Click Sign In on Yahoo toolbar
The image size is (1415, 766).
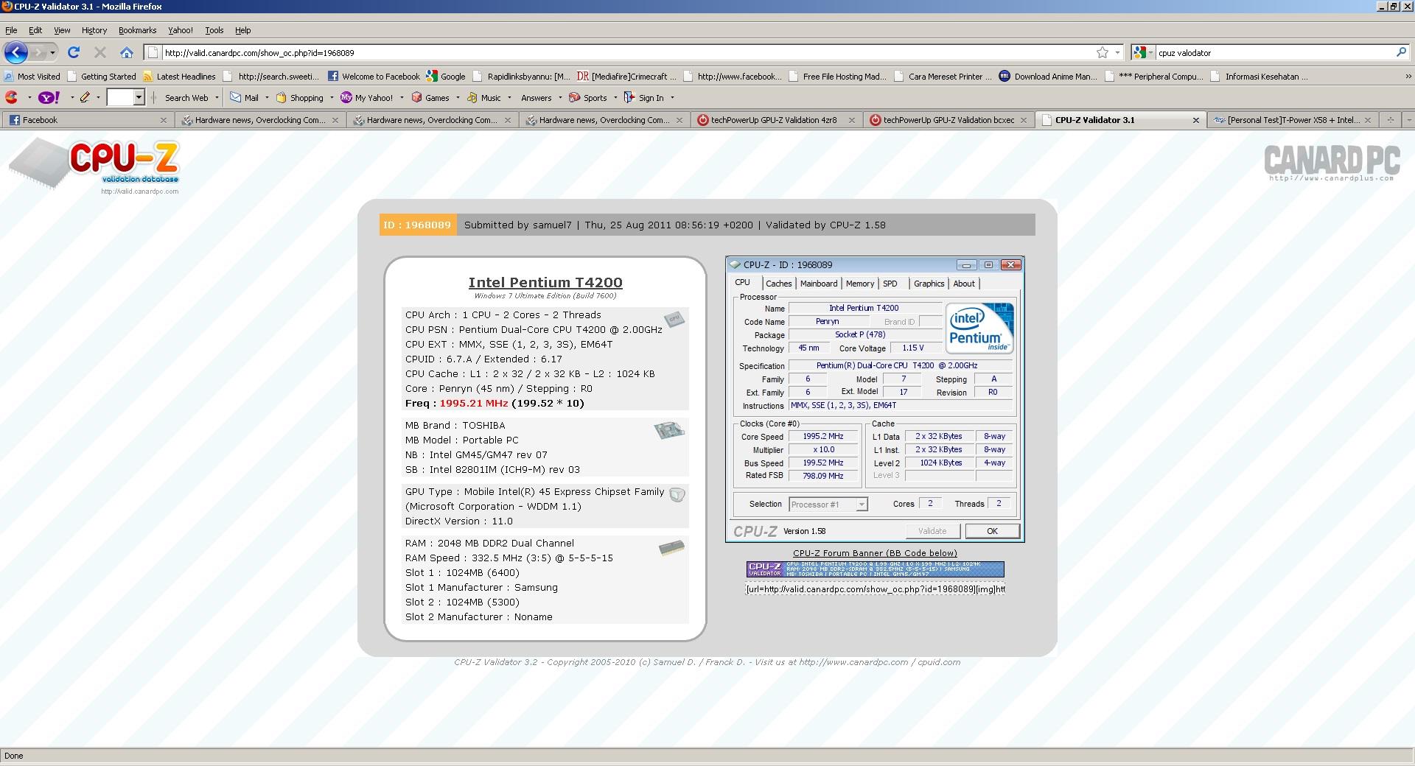coord(644,97)
